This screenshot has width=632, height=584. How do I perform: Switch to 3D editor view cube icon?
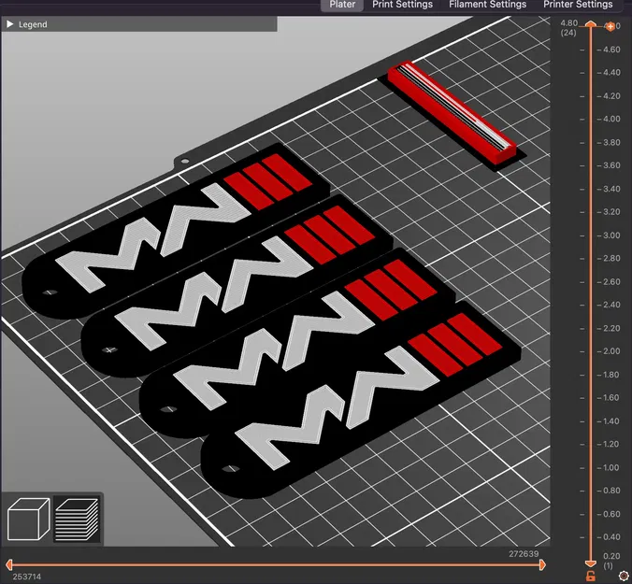click(28, 519)
